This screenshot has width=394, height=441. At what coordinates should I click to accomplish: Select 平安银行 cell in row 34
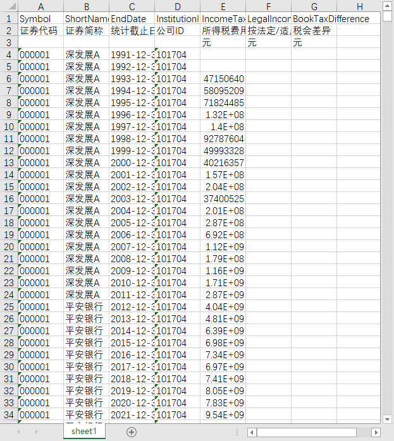pos(87,414)
